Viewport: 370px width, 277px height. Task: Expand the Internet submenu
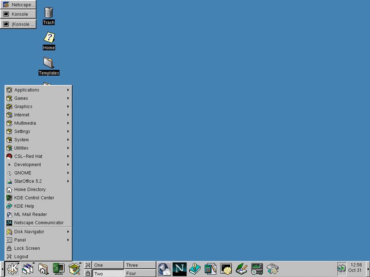(x=38, y=114)
